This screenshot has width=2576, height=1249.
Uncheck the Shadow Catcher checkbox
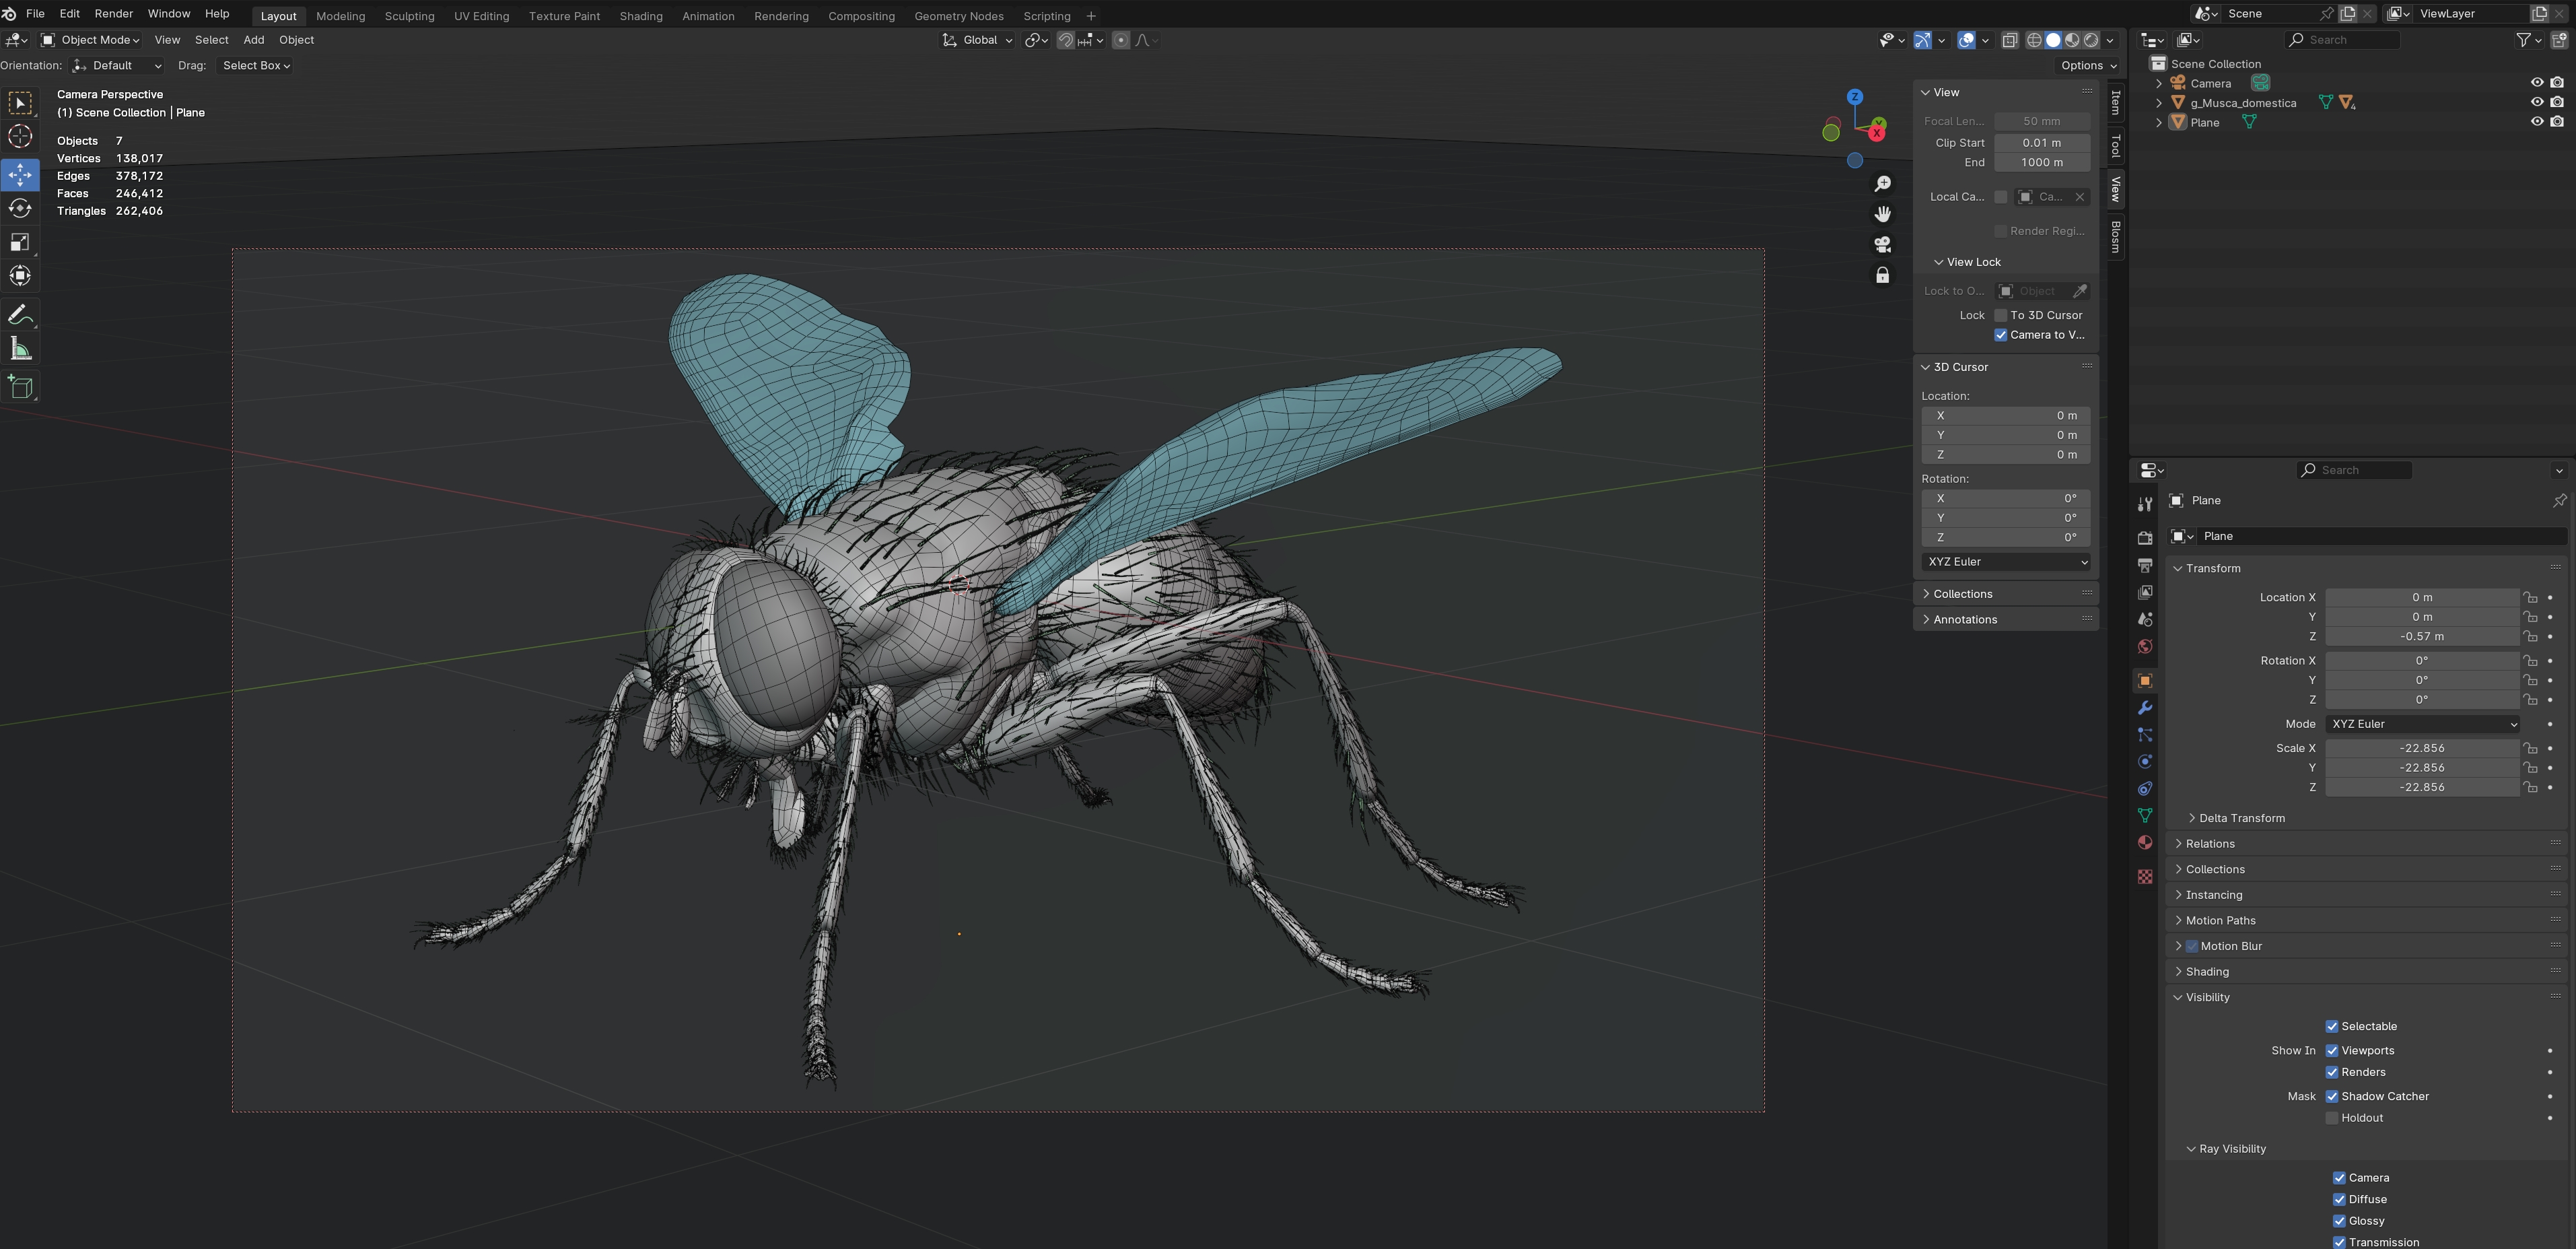(x=2332, y=1096)
